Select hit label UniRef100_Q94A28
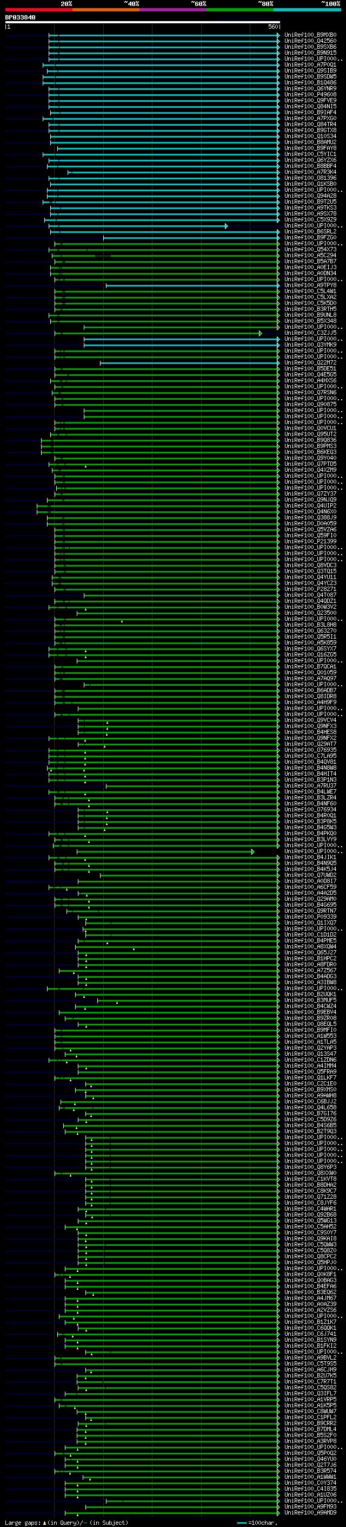This screenshot has width=346, height=1527. pos(310,196)
